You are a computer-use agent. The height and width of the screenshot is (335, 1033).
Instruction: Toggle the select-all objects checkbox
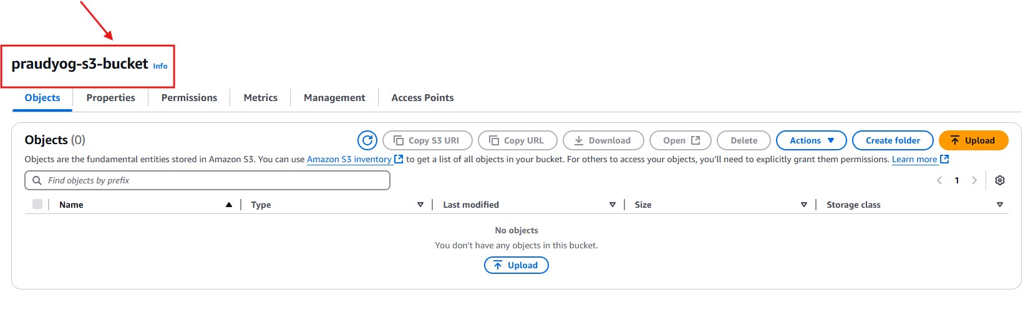pos(37,204)
